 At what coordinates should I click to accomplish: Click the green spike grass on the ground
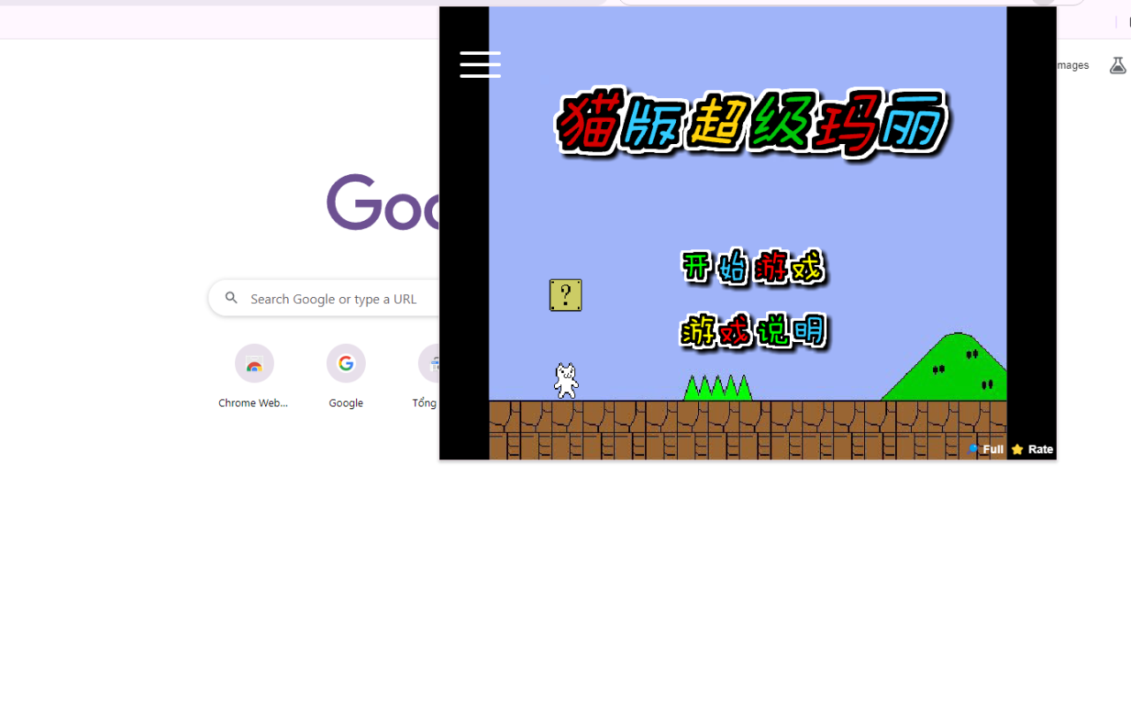click(x=717, y=388)
